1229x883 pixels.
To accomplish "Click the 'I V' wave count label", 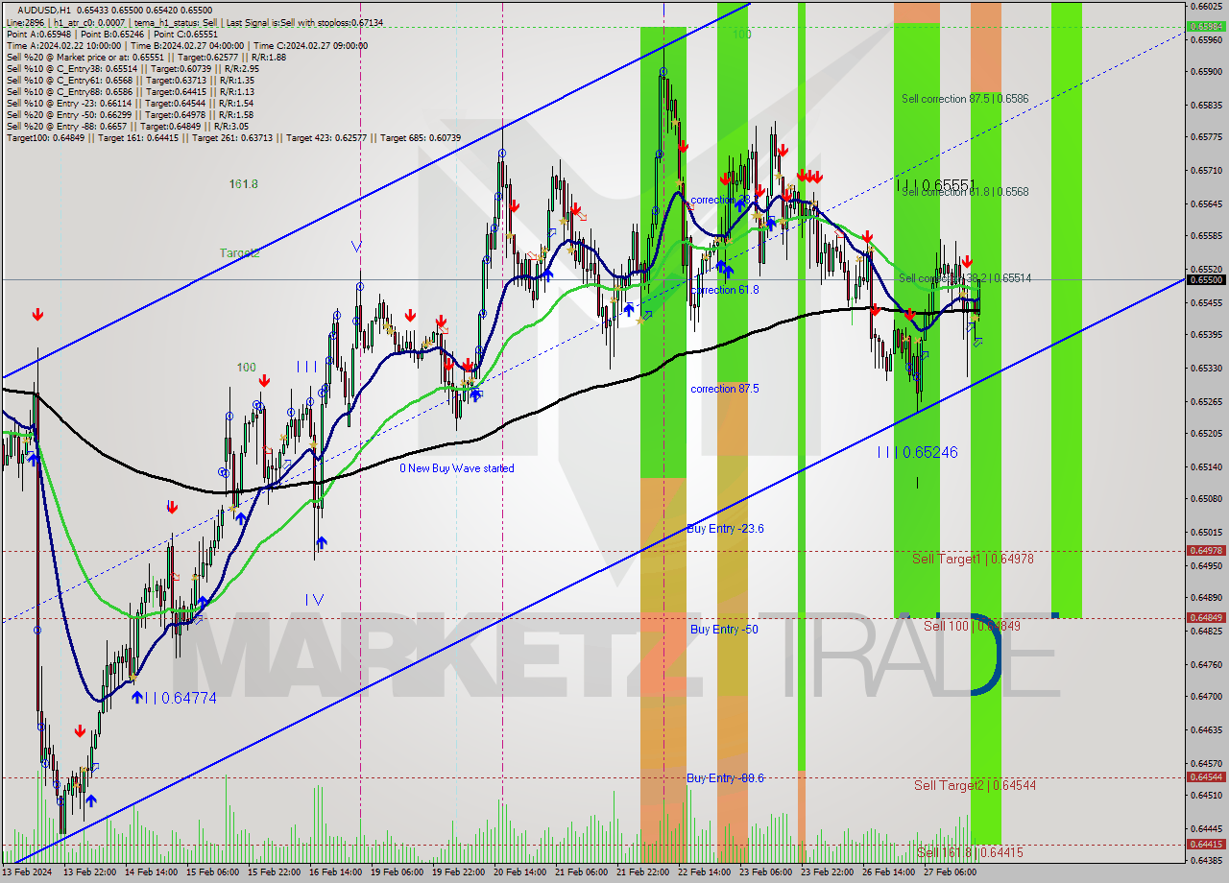I will (314, 600).
